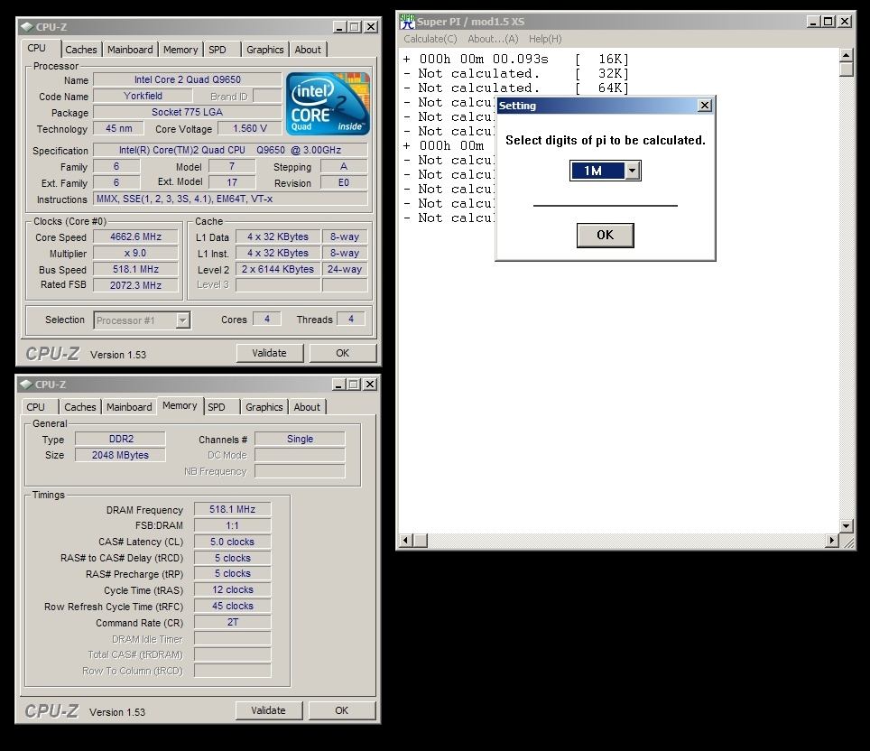The width and height of the screenshot is (870, 751).
Task: Click CPU-Z icon in top window title bar
Action: coord(27,27)
